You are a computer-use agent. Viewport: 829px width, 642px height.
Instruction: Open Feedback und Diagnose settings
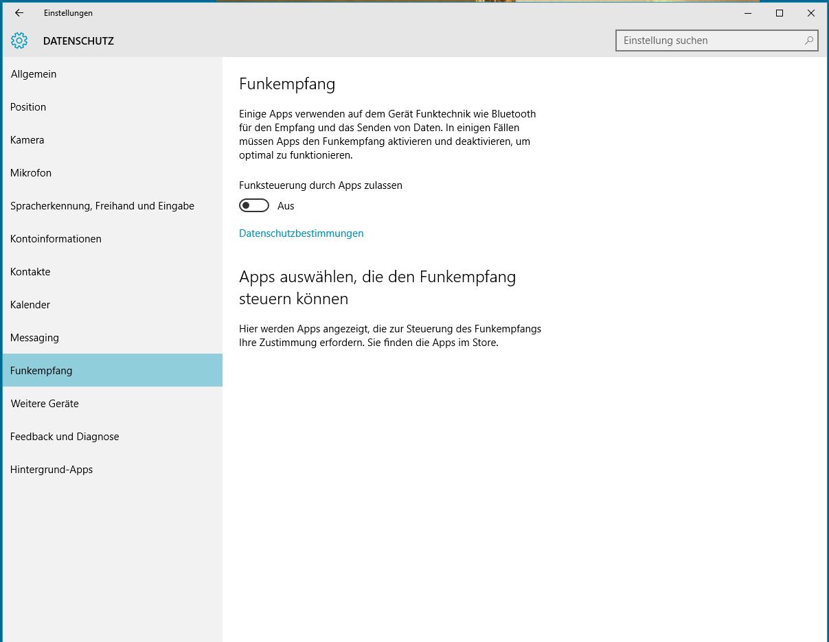coord(113,437)
